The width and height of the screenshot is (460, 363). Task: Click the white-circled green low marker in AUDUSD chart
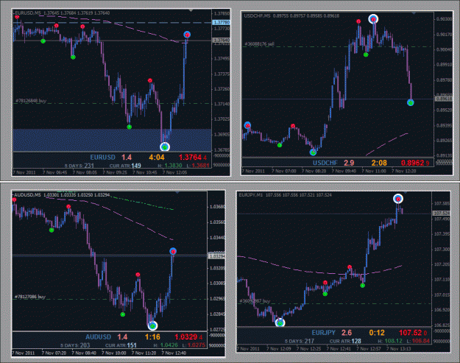[x=152, y=325]
